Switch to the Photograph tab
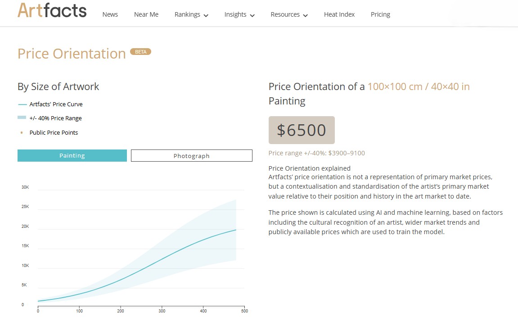Image resolution: width=518 pixels, height=335 pixels. click(191, 156)
